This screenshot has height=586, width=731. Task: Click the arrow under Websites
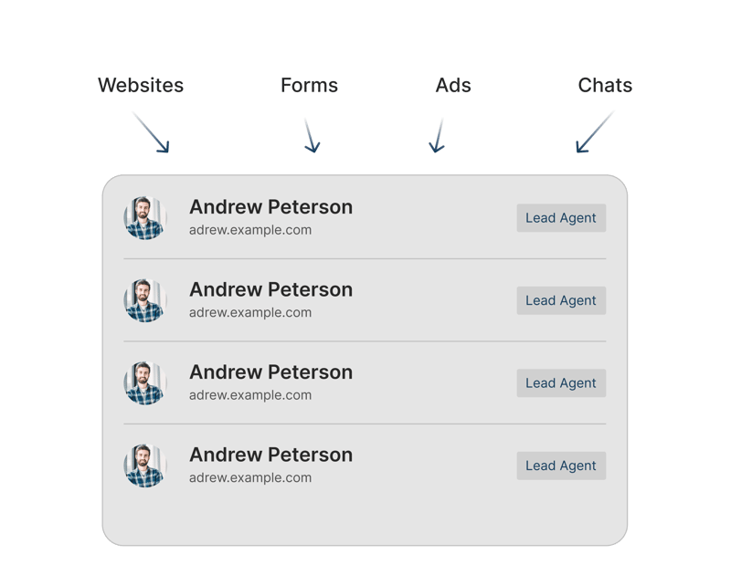(x=152, y=133)
